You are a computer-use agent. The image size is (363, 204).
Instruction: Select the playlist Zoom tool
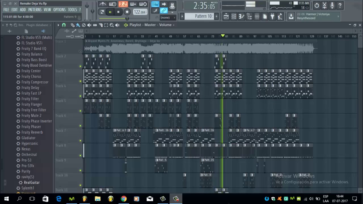click(112, 25)
